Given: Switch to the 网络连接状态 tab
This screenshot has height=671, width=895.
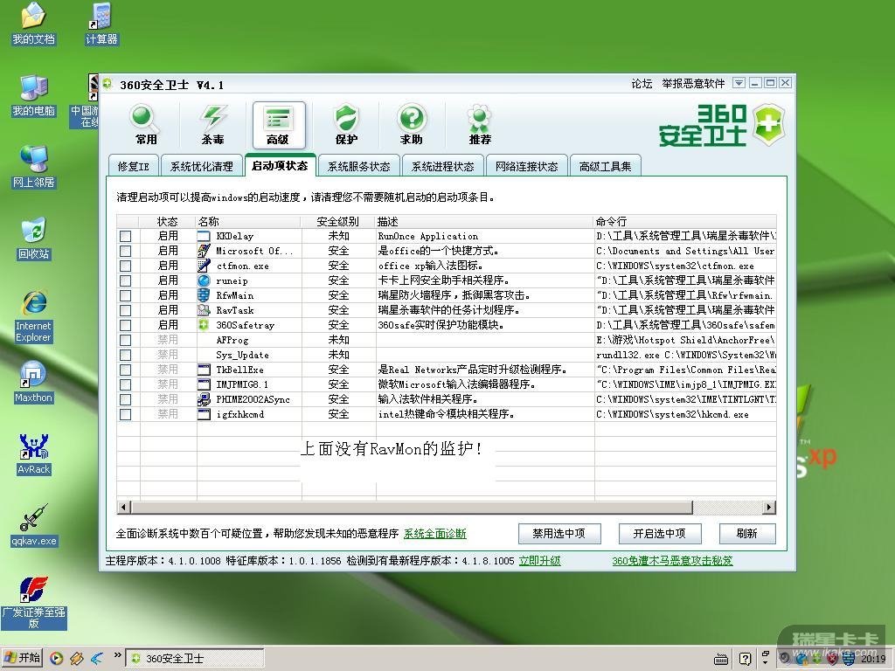Looking at the screenshot, I should tap(526, 167).
